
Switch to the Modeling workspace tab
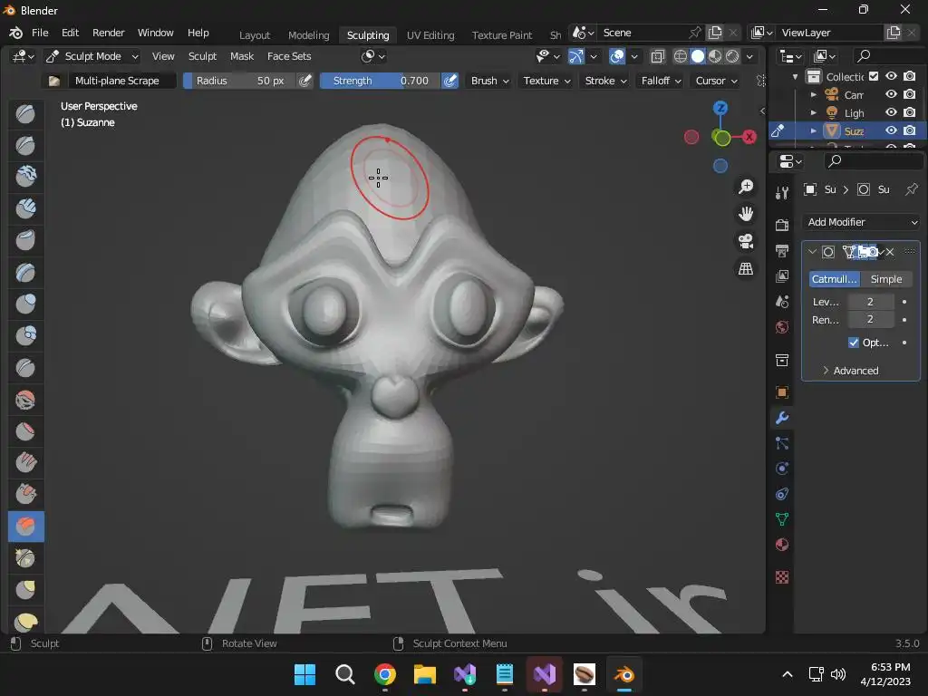pyautogui.click(x=308, y=35)
